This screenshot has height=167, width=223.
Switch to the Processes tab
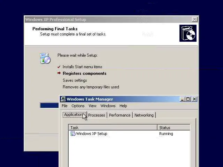tap(97, 115)
